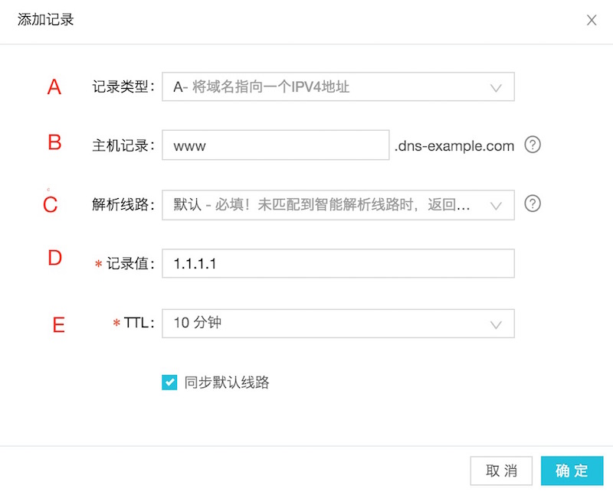Open the 解析线路 dropdown chevron
The width and height of the screenshot is (613, 495).
[496, 205]
